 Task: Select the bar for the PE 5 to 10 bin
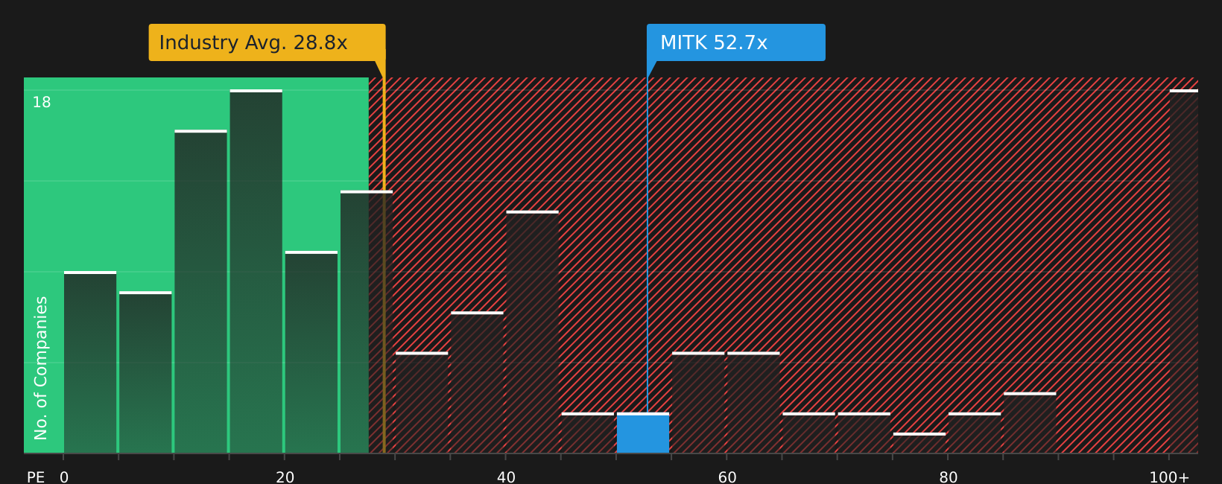[145, 372]
